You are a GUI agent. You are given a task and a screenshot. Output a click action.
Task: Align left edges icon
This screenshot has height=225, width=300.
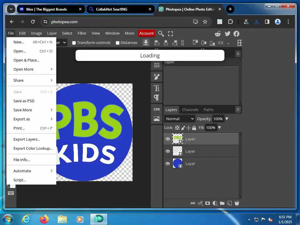157,43
